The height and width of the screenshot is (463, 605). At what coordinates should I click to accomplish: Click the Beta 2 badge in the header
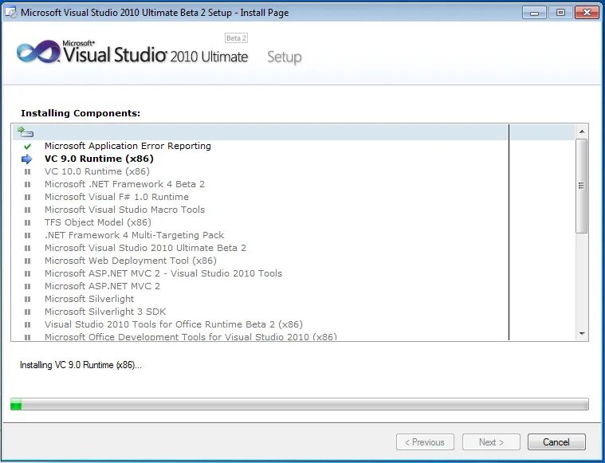pos(236,38)
